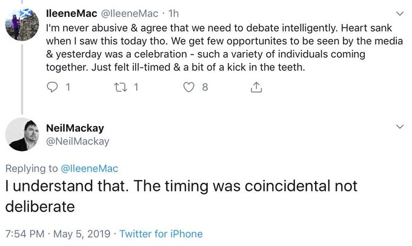Share IleeneMac's tweet using upload arrow icon

256,87
